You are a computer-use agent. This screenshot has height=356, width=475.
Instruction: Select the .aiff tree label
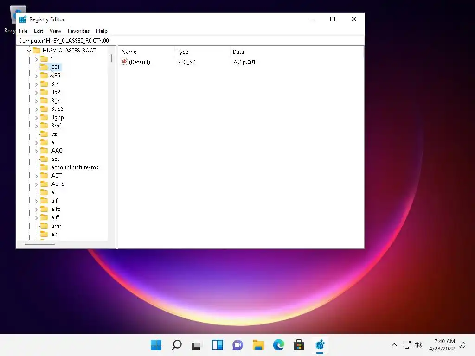(x=55, y=217)
